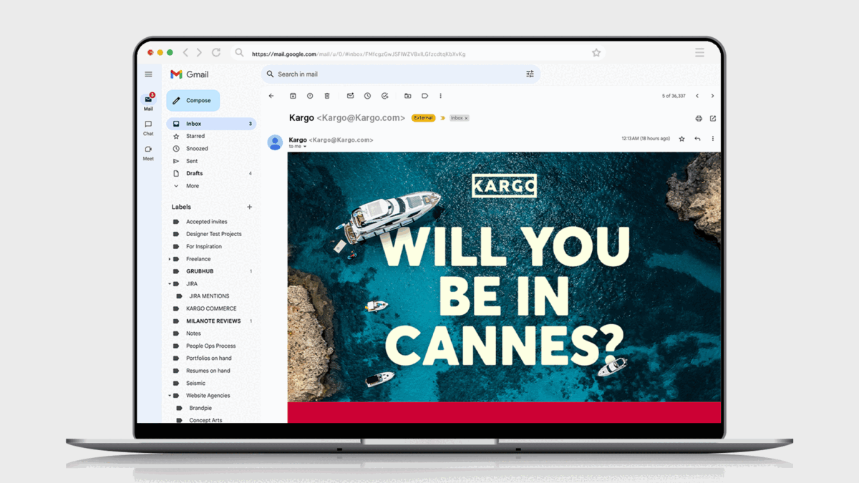Create new label with plus icon
The width and height of the screenshot is (859, 483).
[250, 207]
